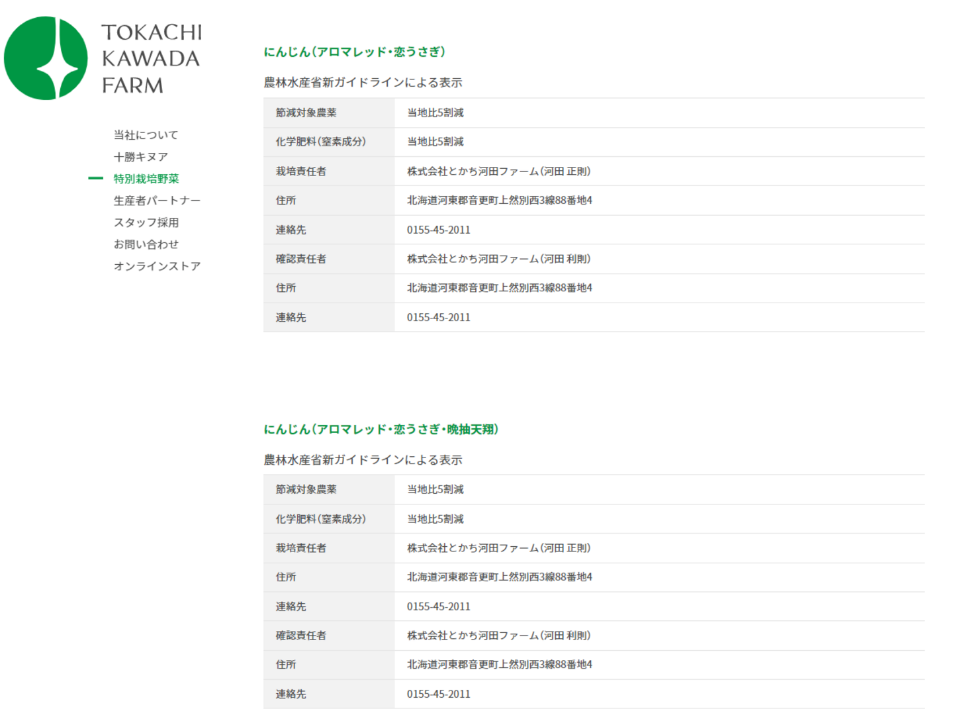Click 節減対象農薬 label in the top table
This screenshot has height=715, width=953.
point(306,113)
